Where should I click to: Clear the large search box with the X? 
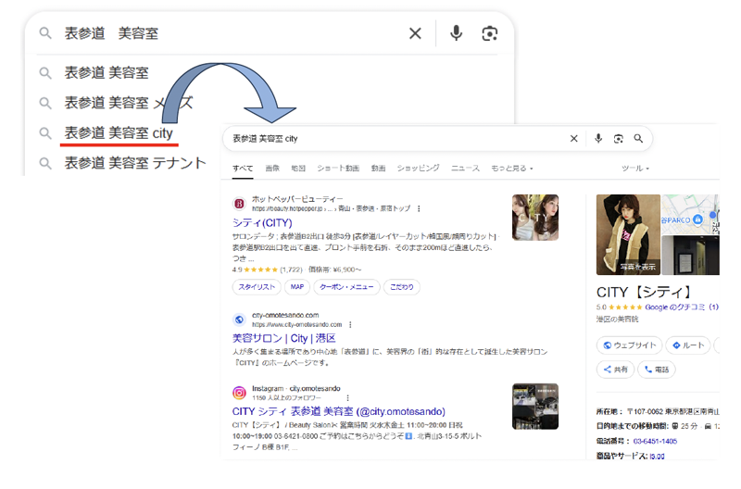pos(415,33)
